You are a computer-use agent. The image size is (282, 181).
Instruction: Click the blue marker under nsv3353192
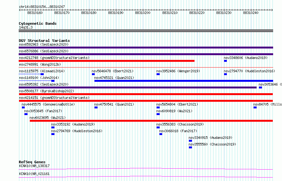coord(53,127)
